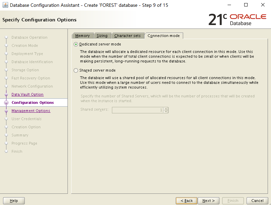Image resolution: width=271 pixels, height=205 pixels.
Task: Go to the Management Options step
Action: click(x=31, y=111)
